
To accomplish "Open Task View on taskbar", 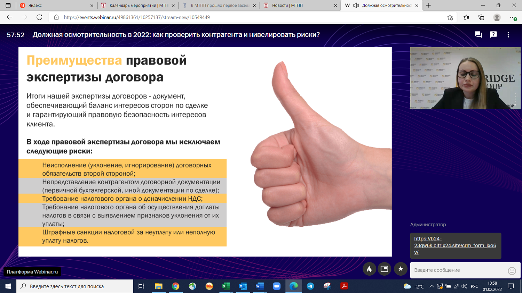I will (141, 286).
